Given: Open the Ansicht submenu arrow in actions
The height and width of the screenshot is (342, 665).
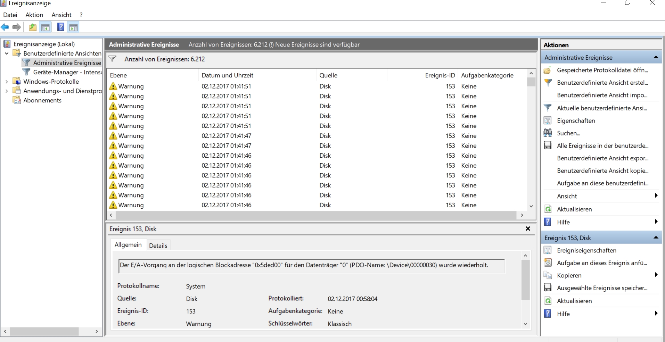Looking at the screenshot, I should pyautogui.click(x=656, y=195).
